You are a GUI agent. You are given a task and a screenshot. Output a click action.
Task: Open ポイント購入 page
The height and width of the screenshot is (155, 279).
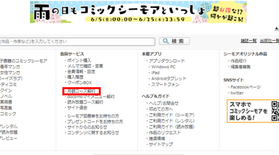pos(79,61)
